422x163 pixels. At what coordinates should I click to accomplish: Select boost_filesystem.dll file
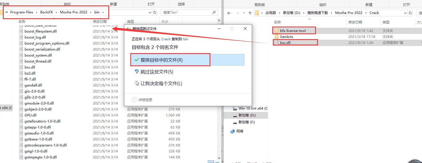pyautogui.click(x=40, y=31)
